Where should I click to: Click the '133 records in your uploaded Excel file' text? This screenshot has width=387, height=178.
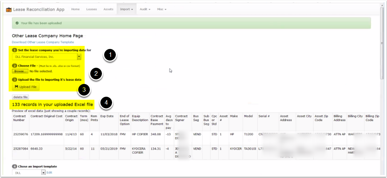click(x=53, y=105)
